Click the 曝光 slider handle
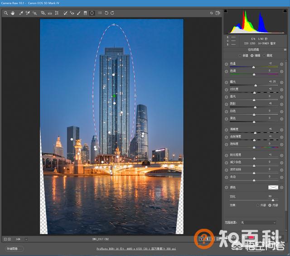The width and height of the screenshot is (290, 256). 256,86
